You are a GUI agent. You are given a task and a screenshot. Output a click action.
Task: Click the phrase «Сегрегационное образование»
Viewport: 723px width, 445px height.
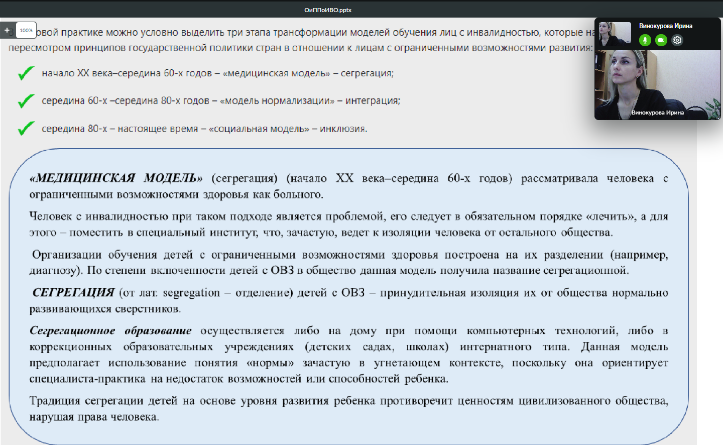(x=110, y=330)
